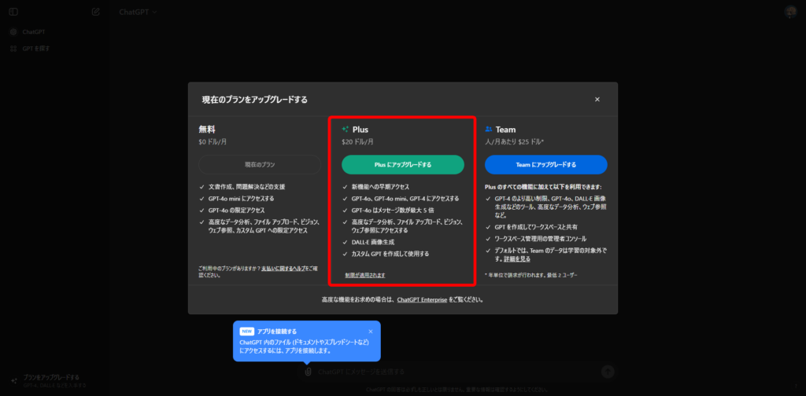Open the 支払いに関するヘルプ link
This screenshot has height=396, width=806.
[x=283, y=268]
